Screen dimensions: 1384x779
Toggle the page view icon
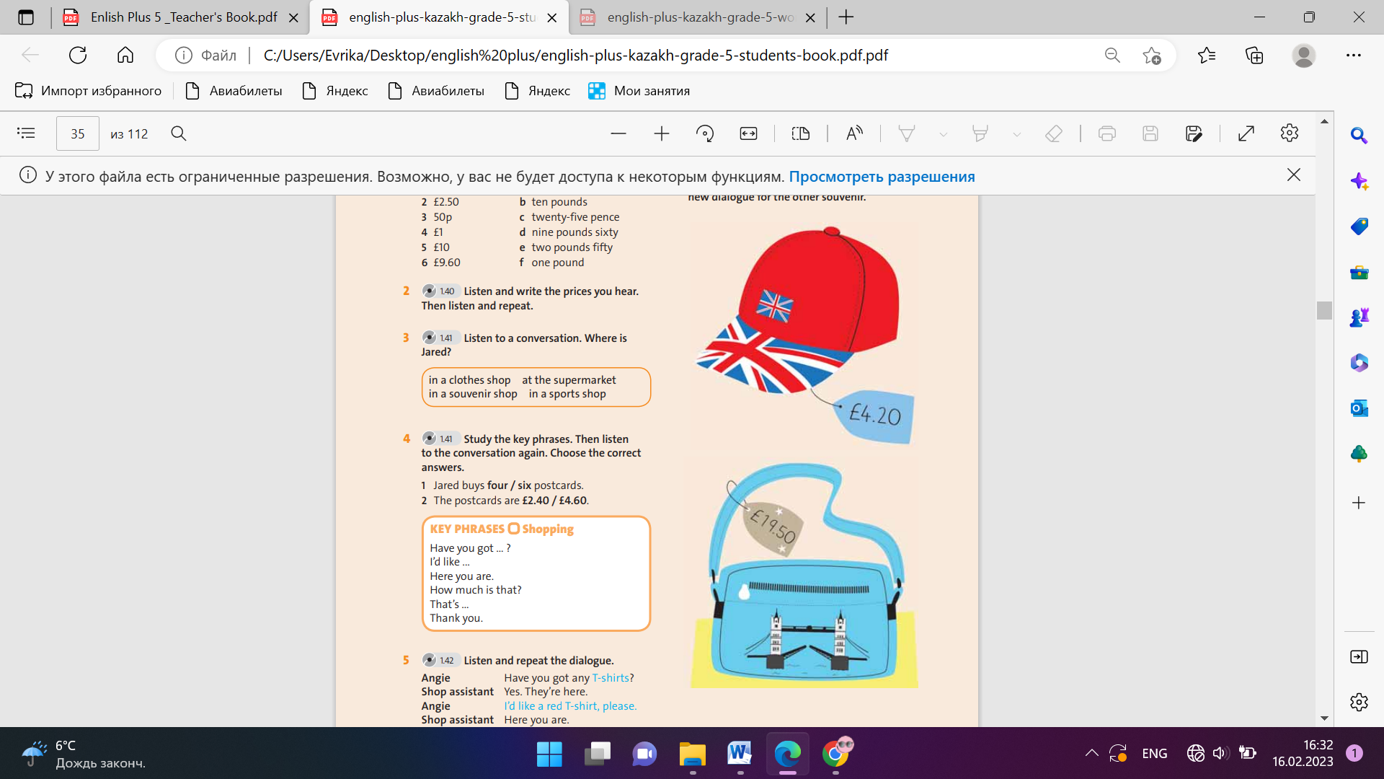click(x=800, y=133)
